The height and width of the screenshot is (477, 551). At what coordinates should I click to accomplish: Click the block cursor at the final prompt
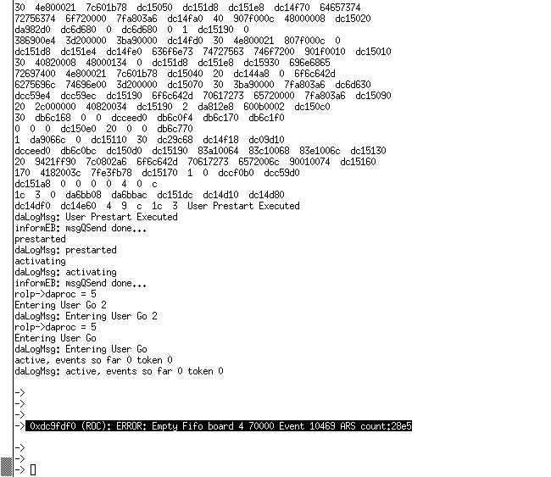(x=33, y=470)
